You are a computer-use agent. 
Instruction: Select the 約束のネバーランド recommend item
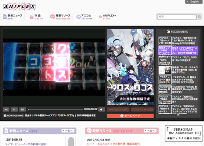point(178,109)
